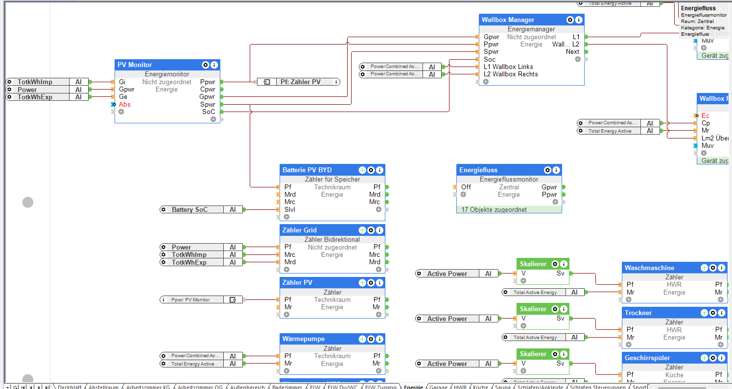732x389 pixels.
Task: Click next-page arrow in tab navigation bar
Action: [38, 387]
